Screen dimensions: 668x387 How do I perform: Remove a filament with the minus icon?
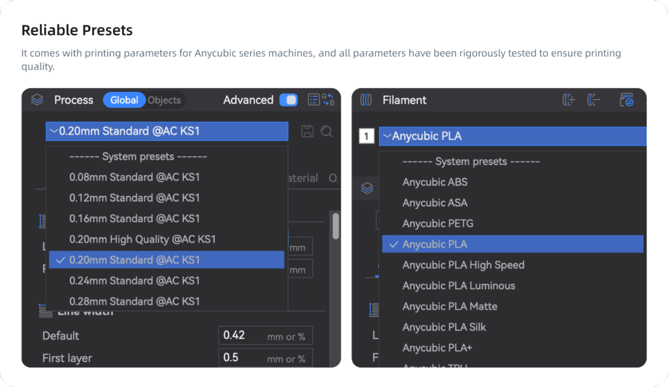pos(592,100)
